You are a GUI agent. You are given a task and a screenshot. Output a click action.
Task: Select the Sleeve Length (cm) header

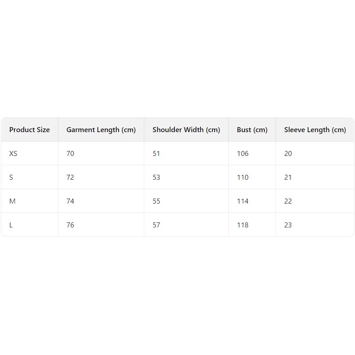coord(315,130)
